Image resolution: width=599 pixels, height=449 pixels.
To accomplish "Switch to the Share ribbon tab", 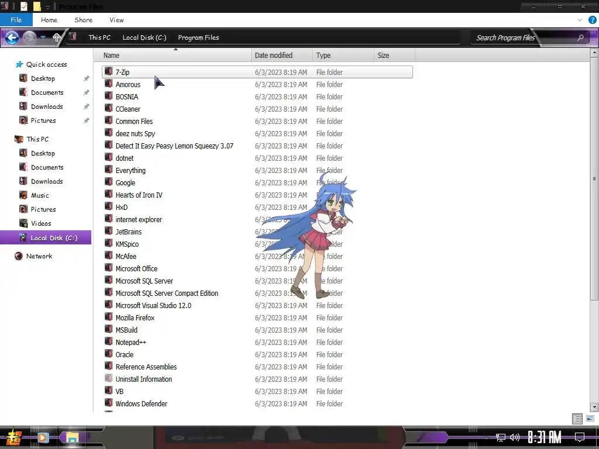I will point(83,20).
